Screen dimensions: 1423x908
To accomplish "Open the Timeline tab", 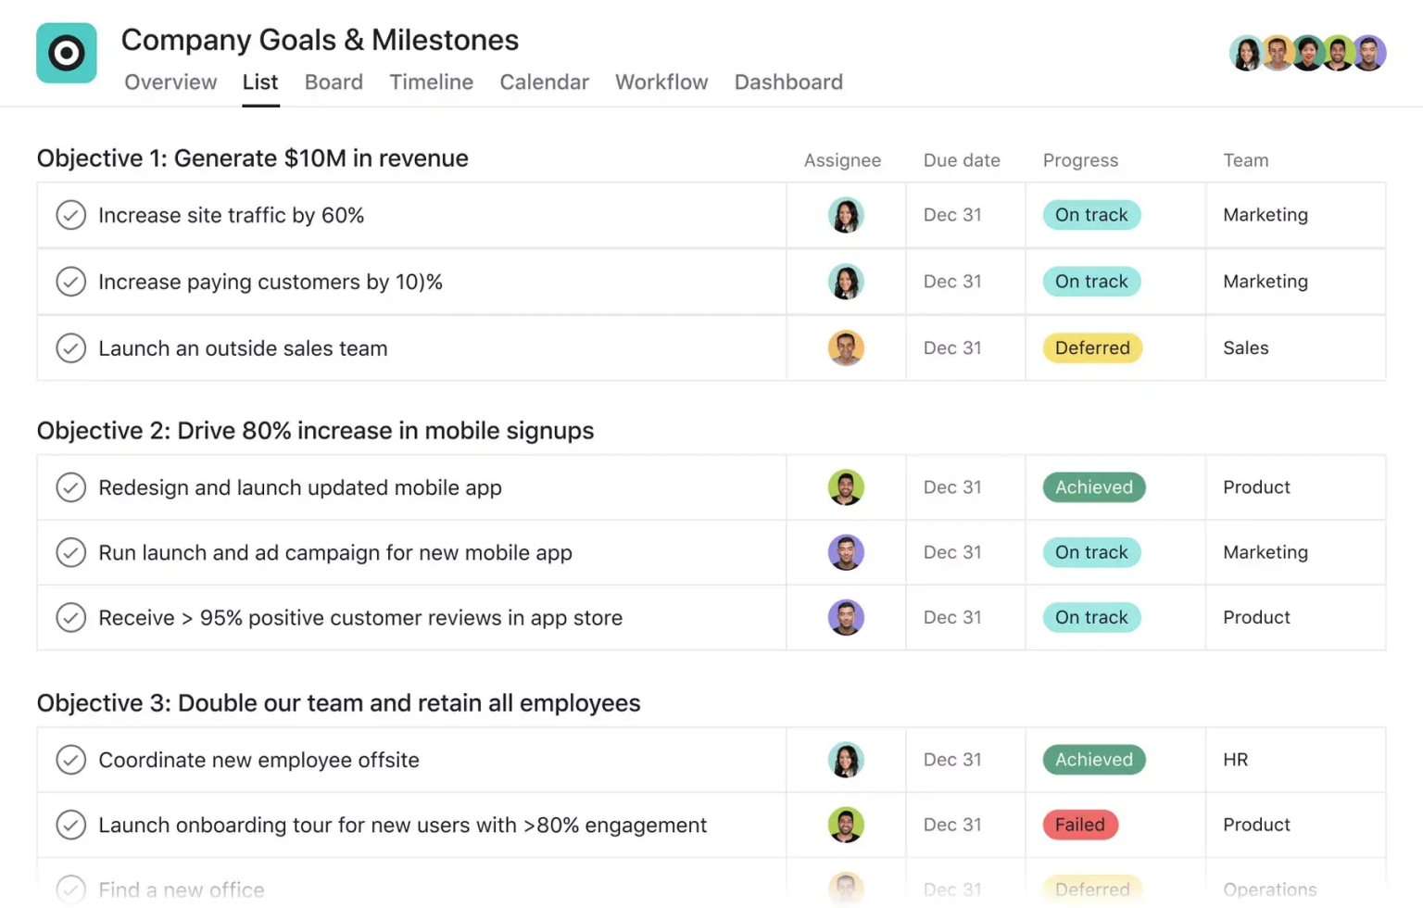I will coord(431,82).
